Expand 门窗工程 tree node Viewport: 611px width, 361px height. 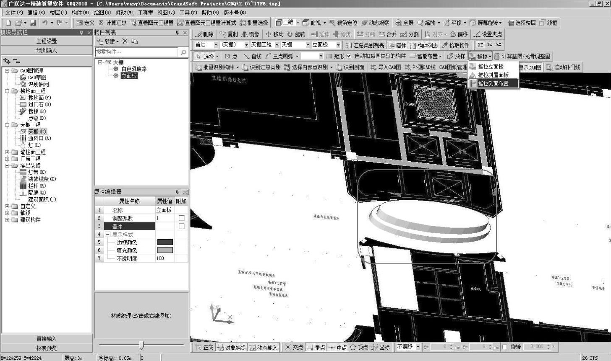[x=7, y=159]
